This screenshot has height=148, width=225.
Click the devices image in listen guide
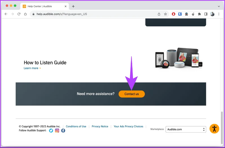point(179,58)
